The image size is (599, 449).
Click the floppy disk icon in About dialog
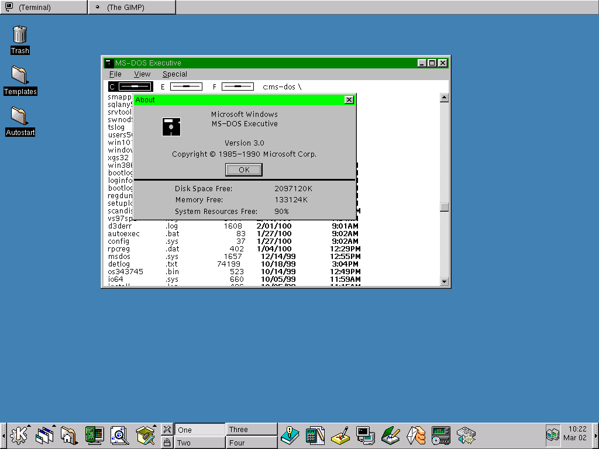point(171,127)
